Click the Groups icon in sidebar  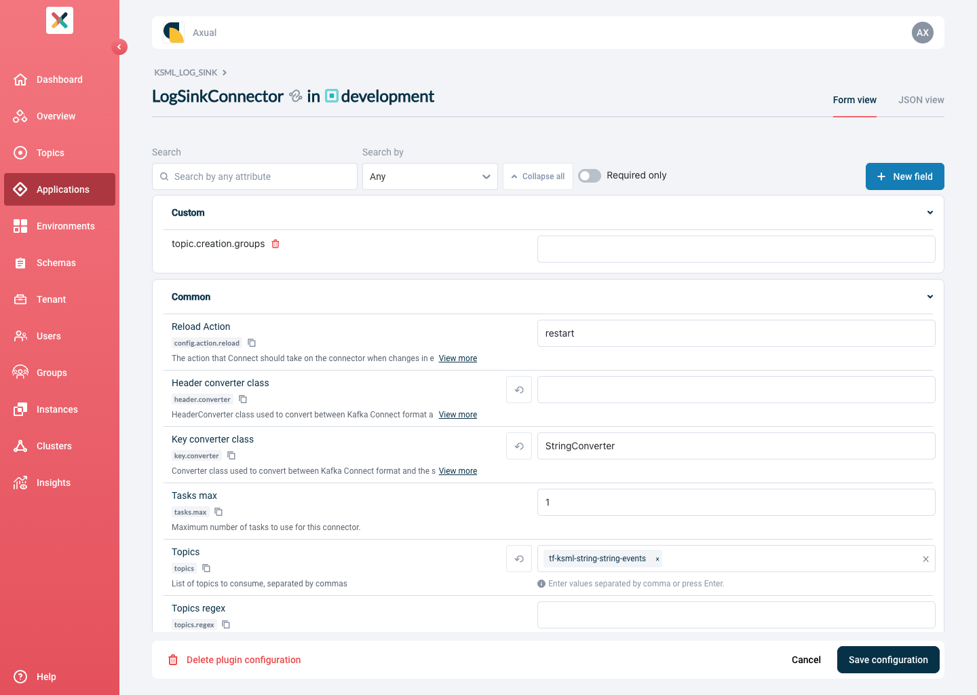click(x=20, y=373)
